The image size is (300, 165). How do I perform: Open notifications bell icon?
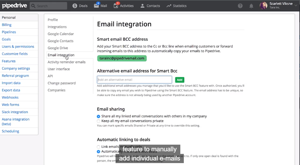coord(251,6)
